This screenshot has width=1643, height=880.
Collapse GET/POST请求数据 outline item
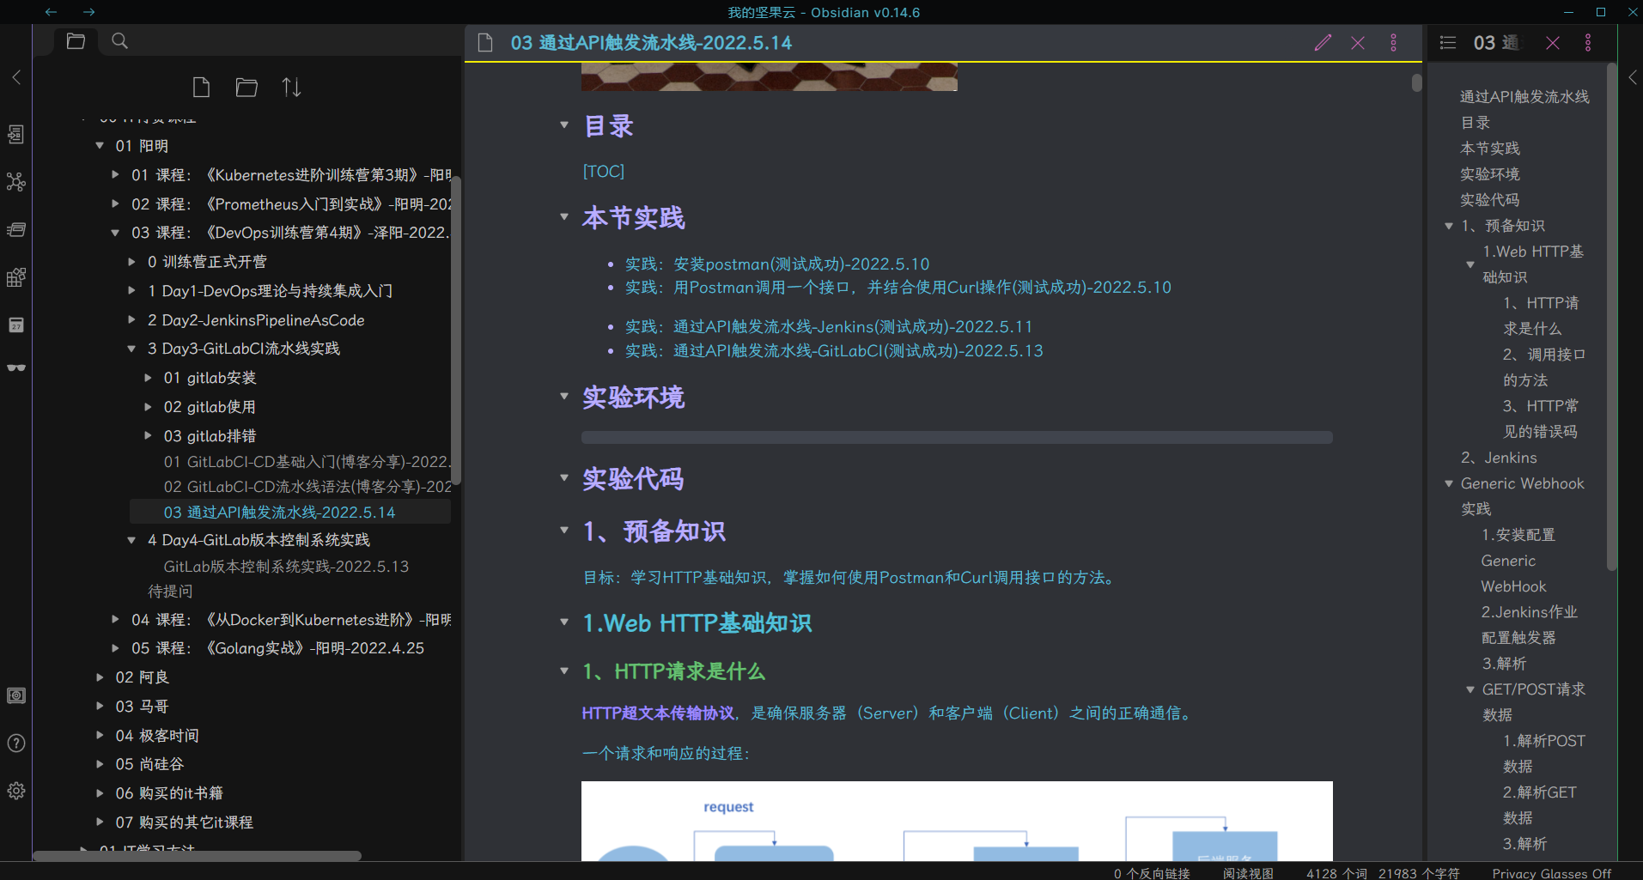click(x=1470, y=689)
